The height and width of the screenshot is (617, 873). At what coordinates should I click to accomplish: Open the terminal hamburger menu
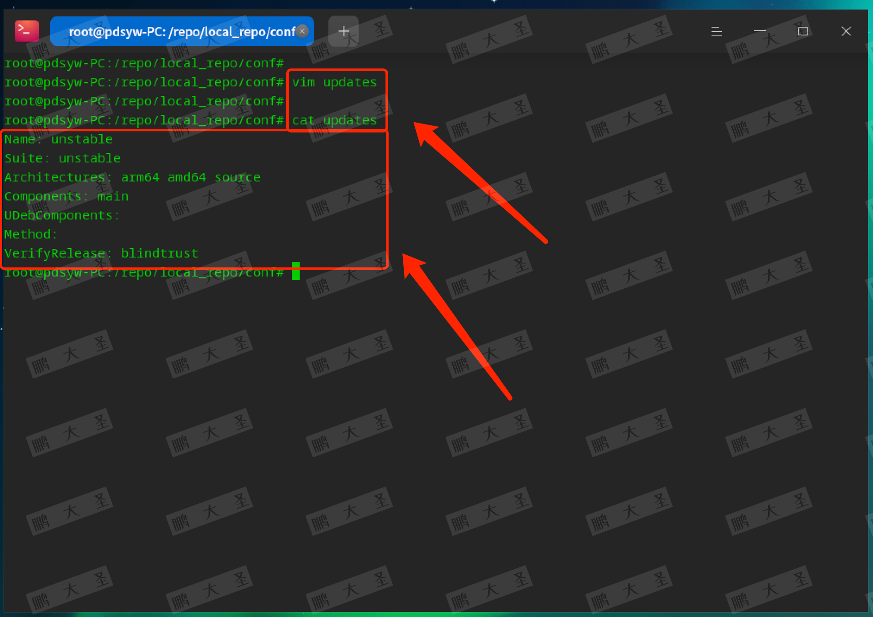pyautogui.click(x=716, y=31)
